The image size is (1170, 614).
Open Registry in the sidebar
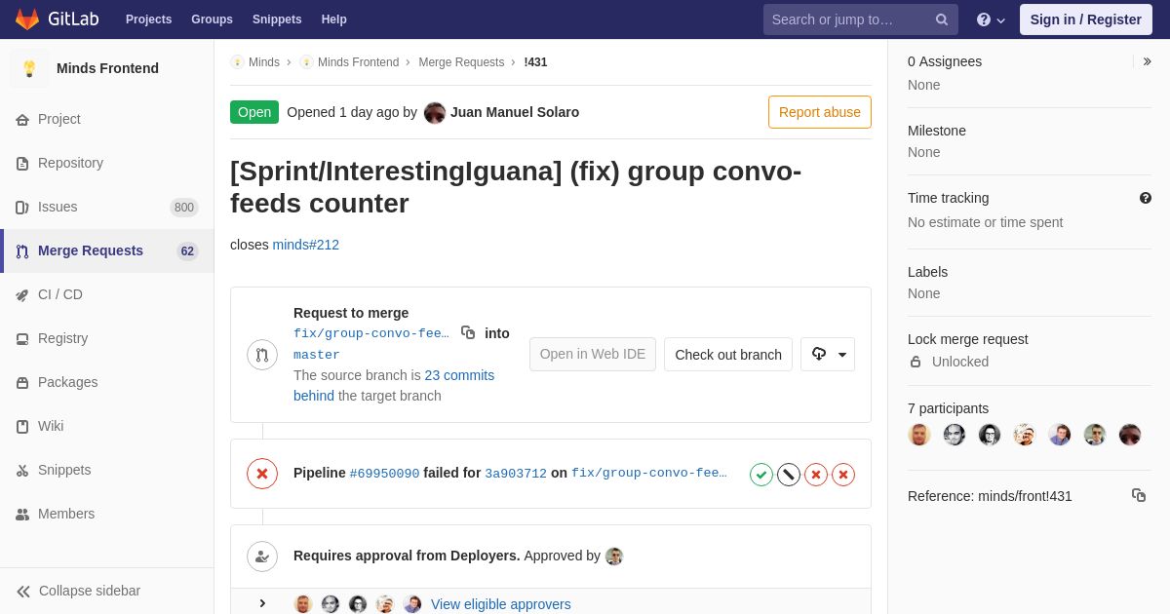coord(107,338)
